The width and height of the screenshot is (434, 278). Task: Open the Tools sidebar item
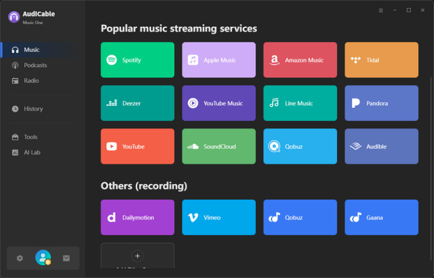tap(31, 137)
